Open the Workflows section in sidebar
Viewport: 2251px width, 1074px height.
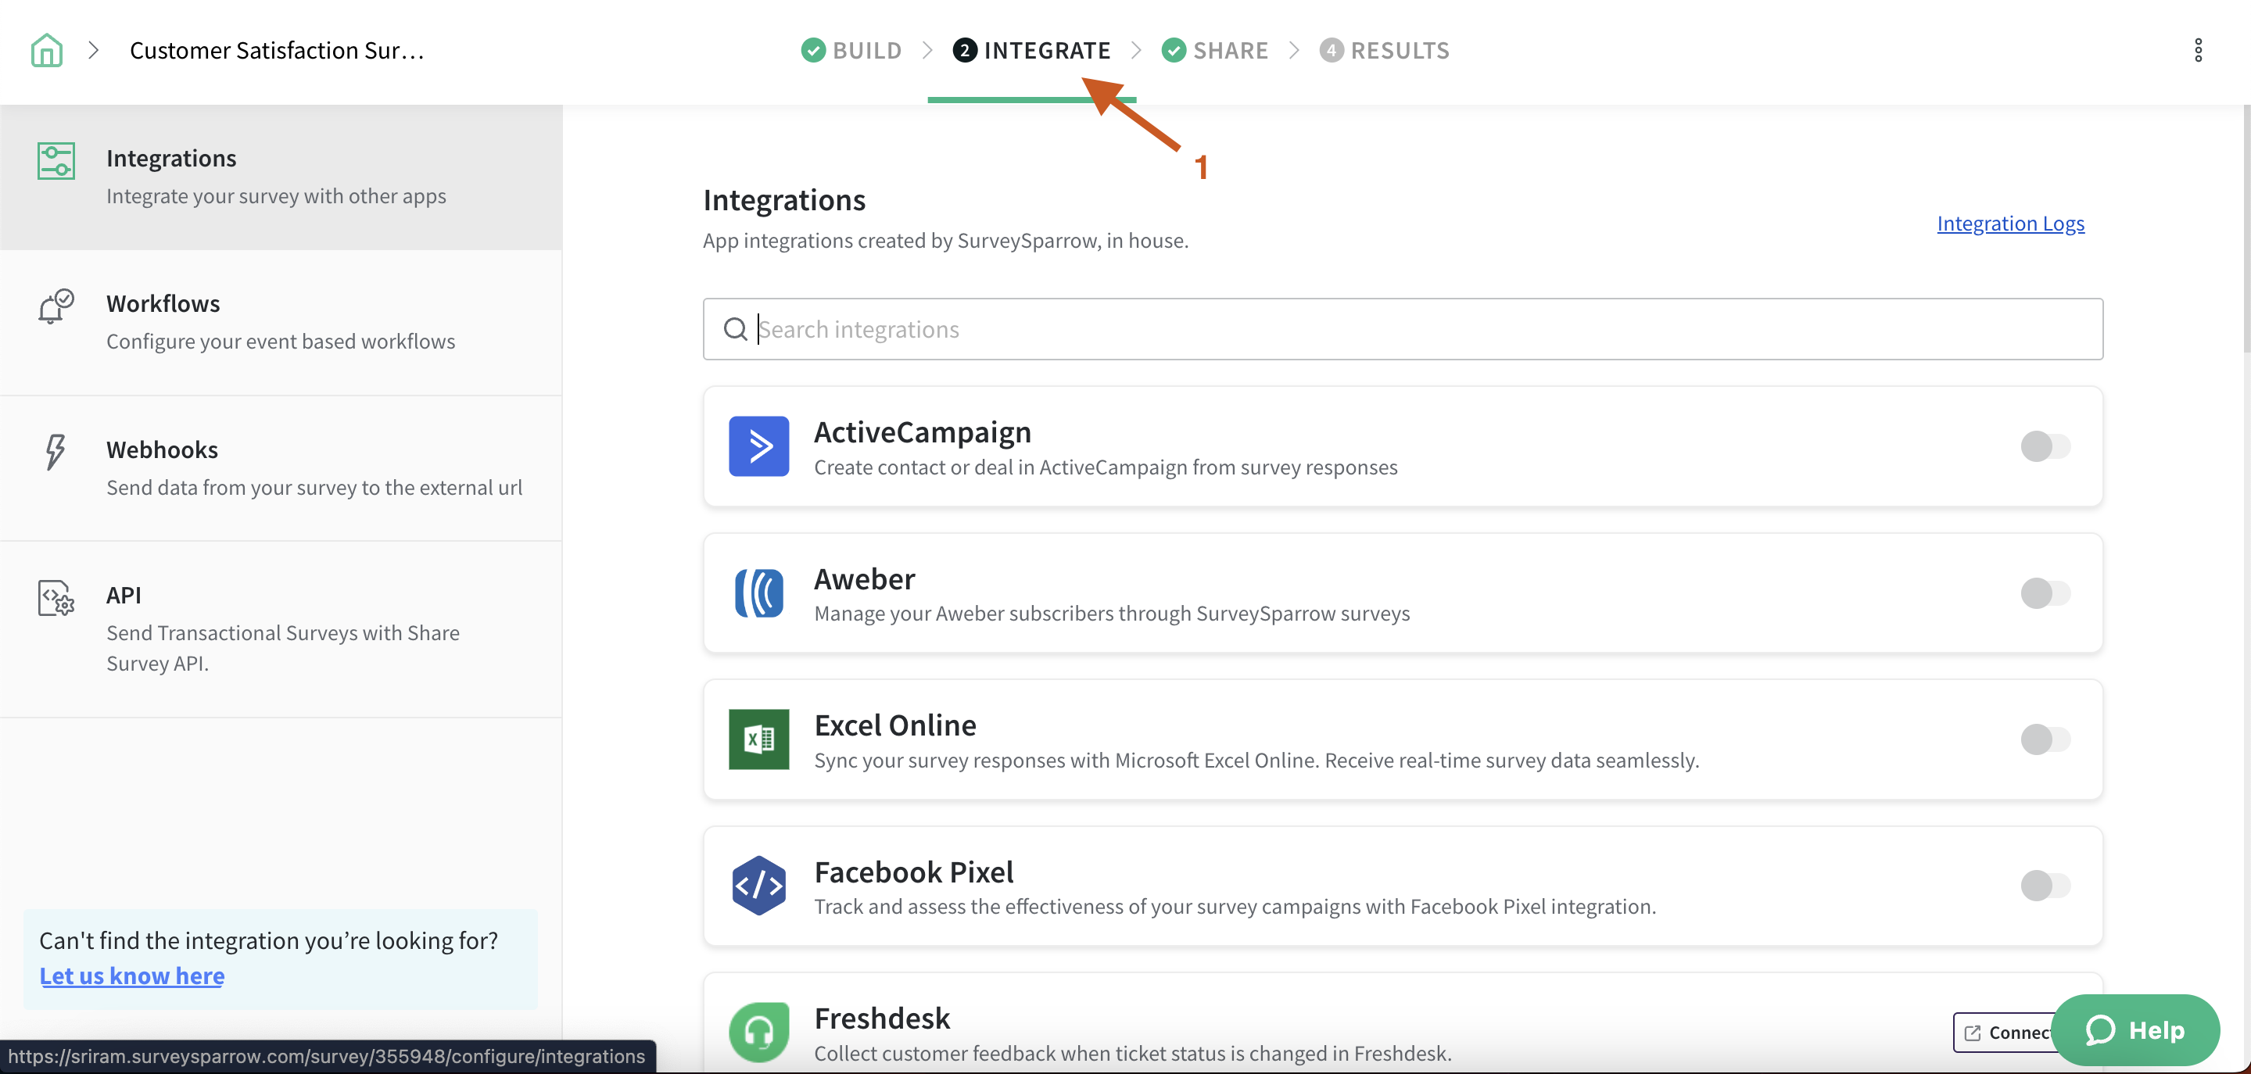coord(281,323)
